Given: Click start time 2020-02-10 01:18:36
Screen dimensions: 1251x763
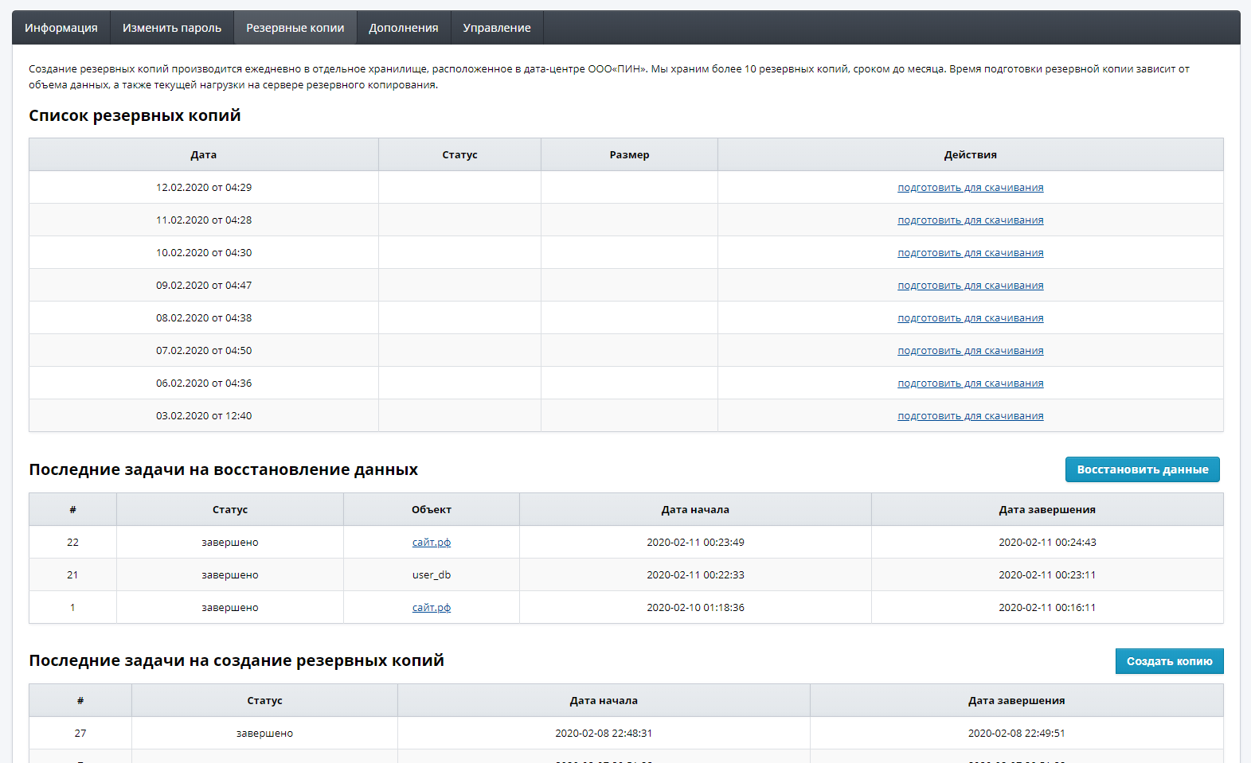Looking at the screenshot, I should click(695, 608).
